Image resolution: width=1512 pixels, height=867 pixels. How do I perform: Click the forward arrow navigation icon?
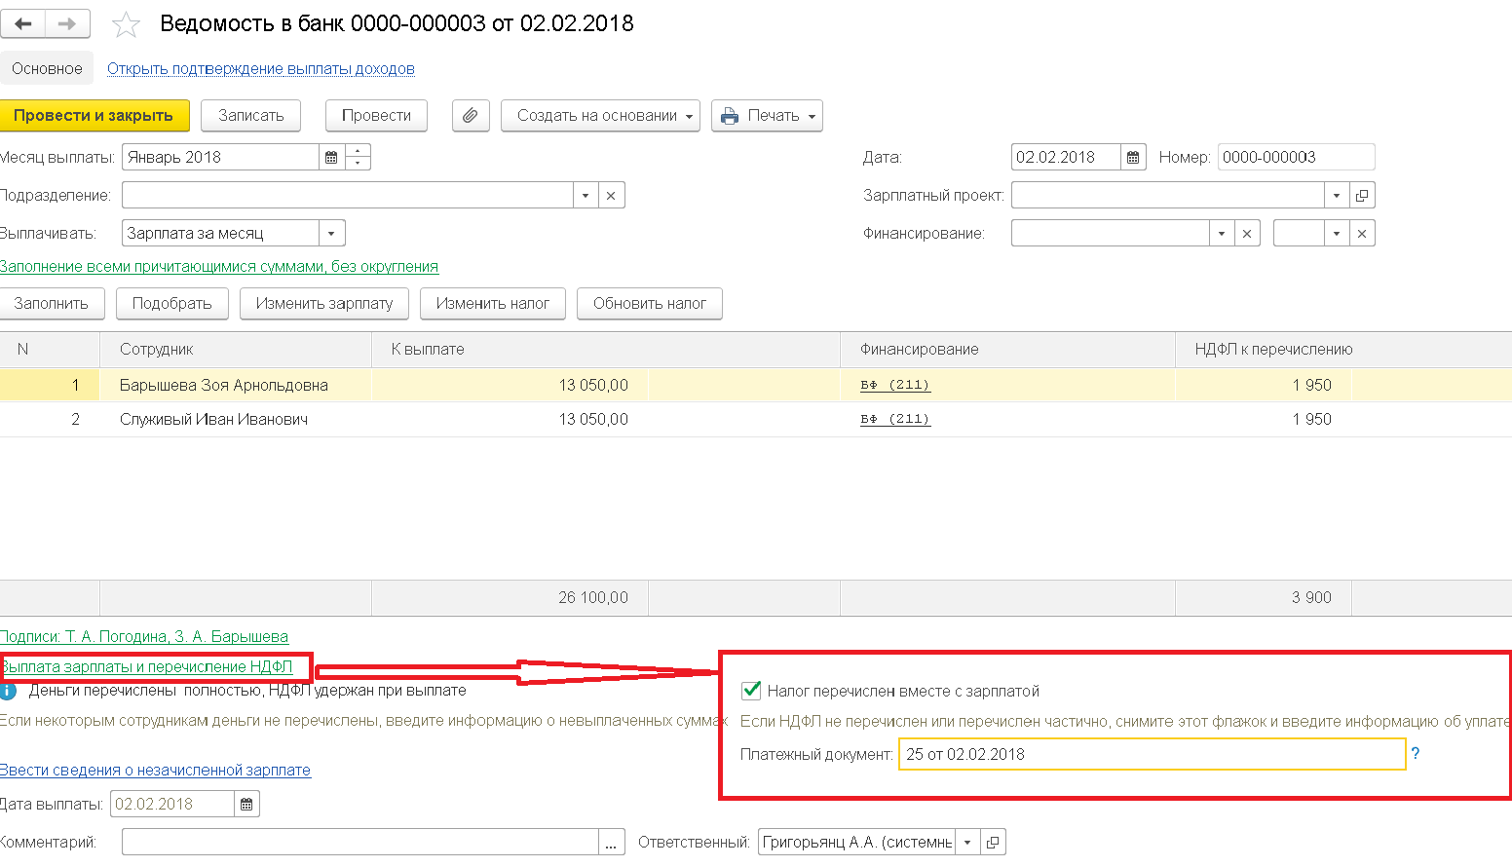(x=68, y=23)
